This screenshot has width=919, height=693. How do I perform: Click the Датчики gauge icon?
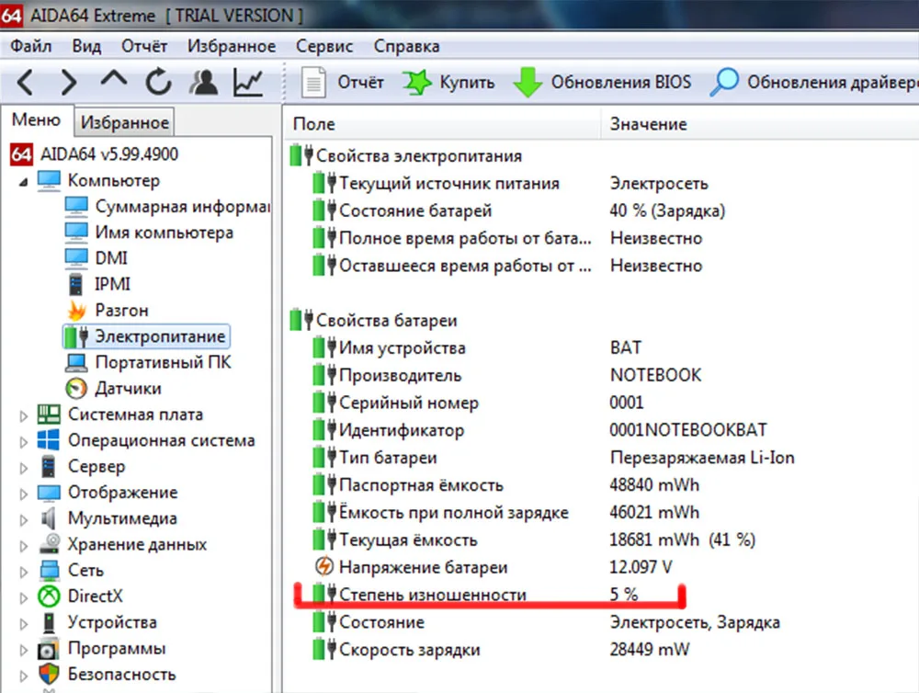[x=76, y=388]
